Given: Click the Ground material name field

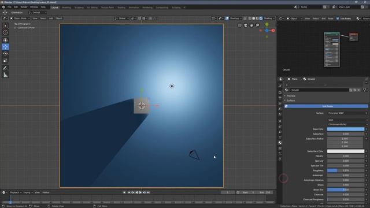Looking at the screenshot, I should pos(319,90).
